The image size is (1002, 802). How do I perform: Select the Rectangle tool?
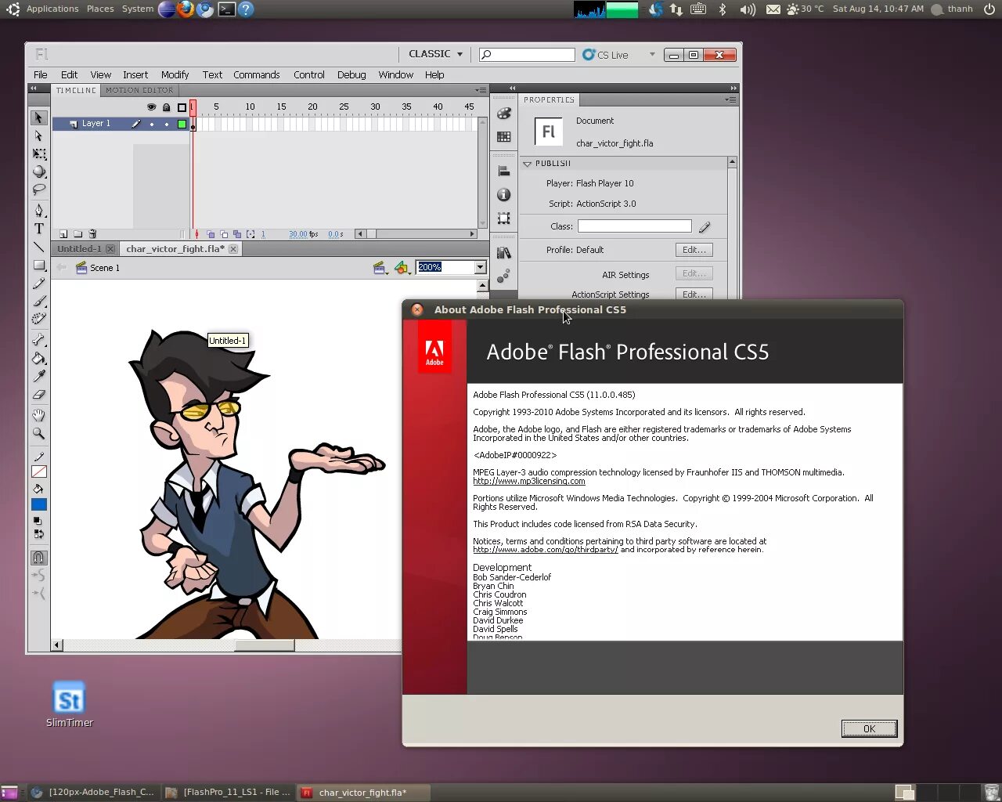point(38,266)
